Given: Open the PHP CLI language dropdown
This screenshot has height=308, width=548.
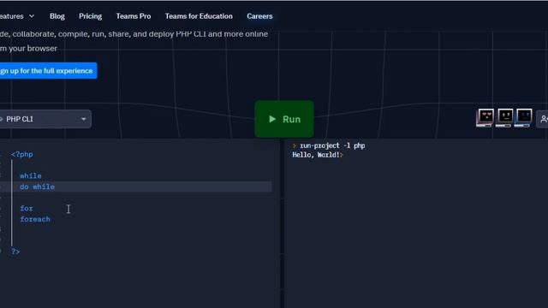Looking at the screenshot, I should coord(45,119).
